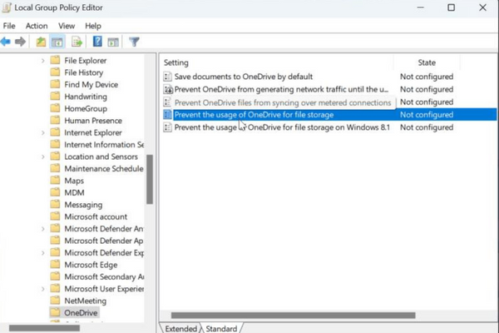Click the NetMeeting folder icon

click(x=56, y=301)
